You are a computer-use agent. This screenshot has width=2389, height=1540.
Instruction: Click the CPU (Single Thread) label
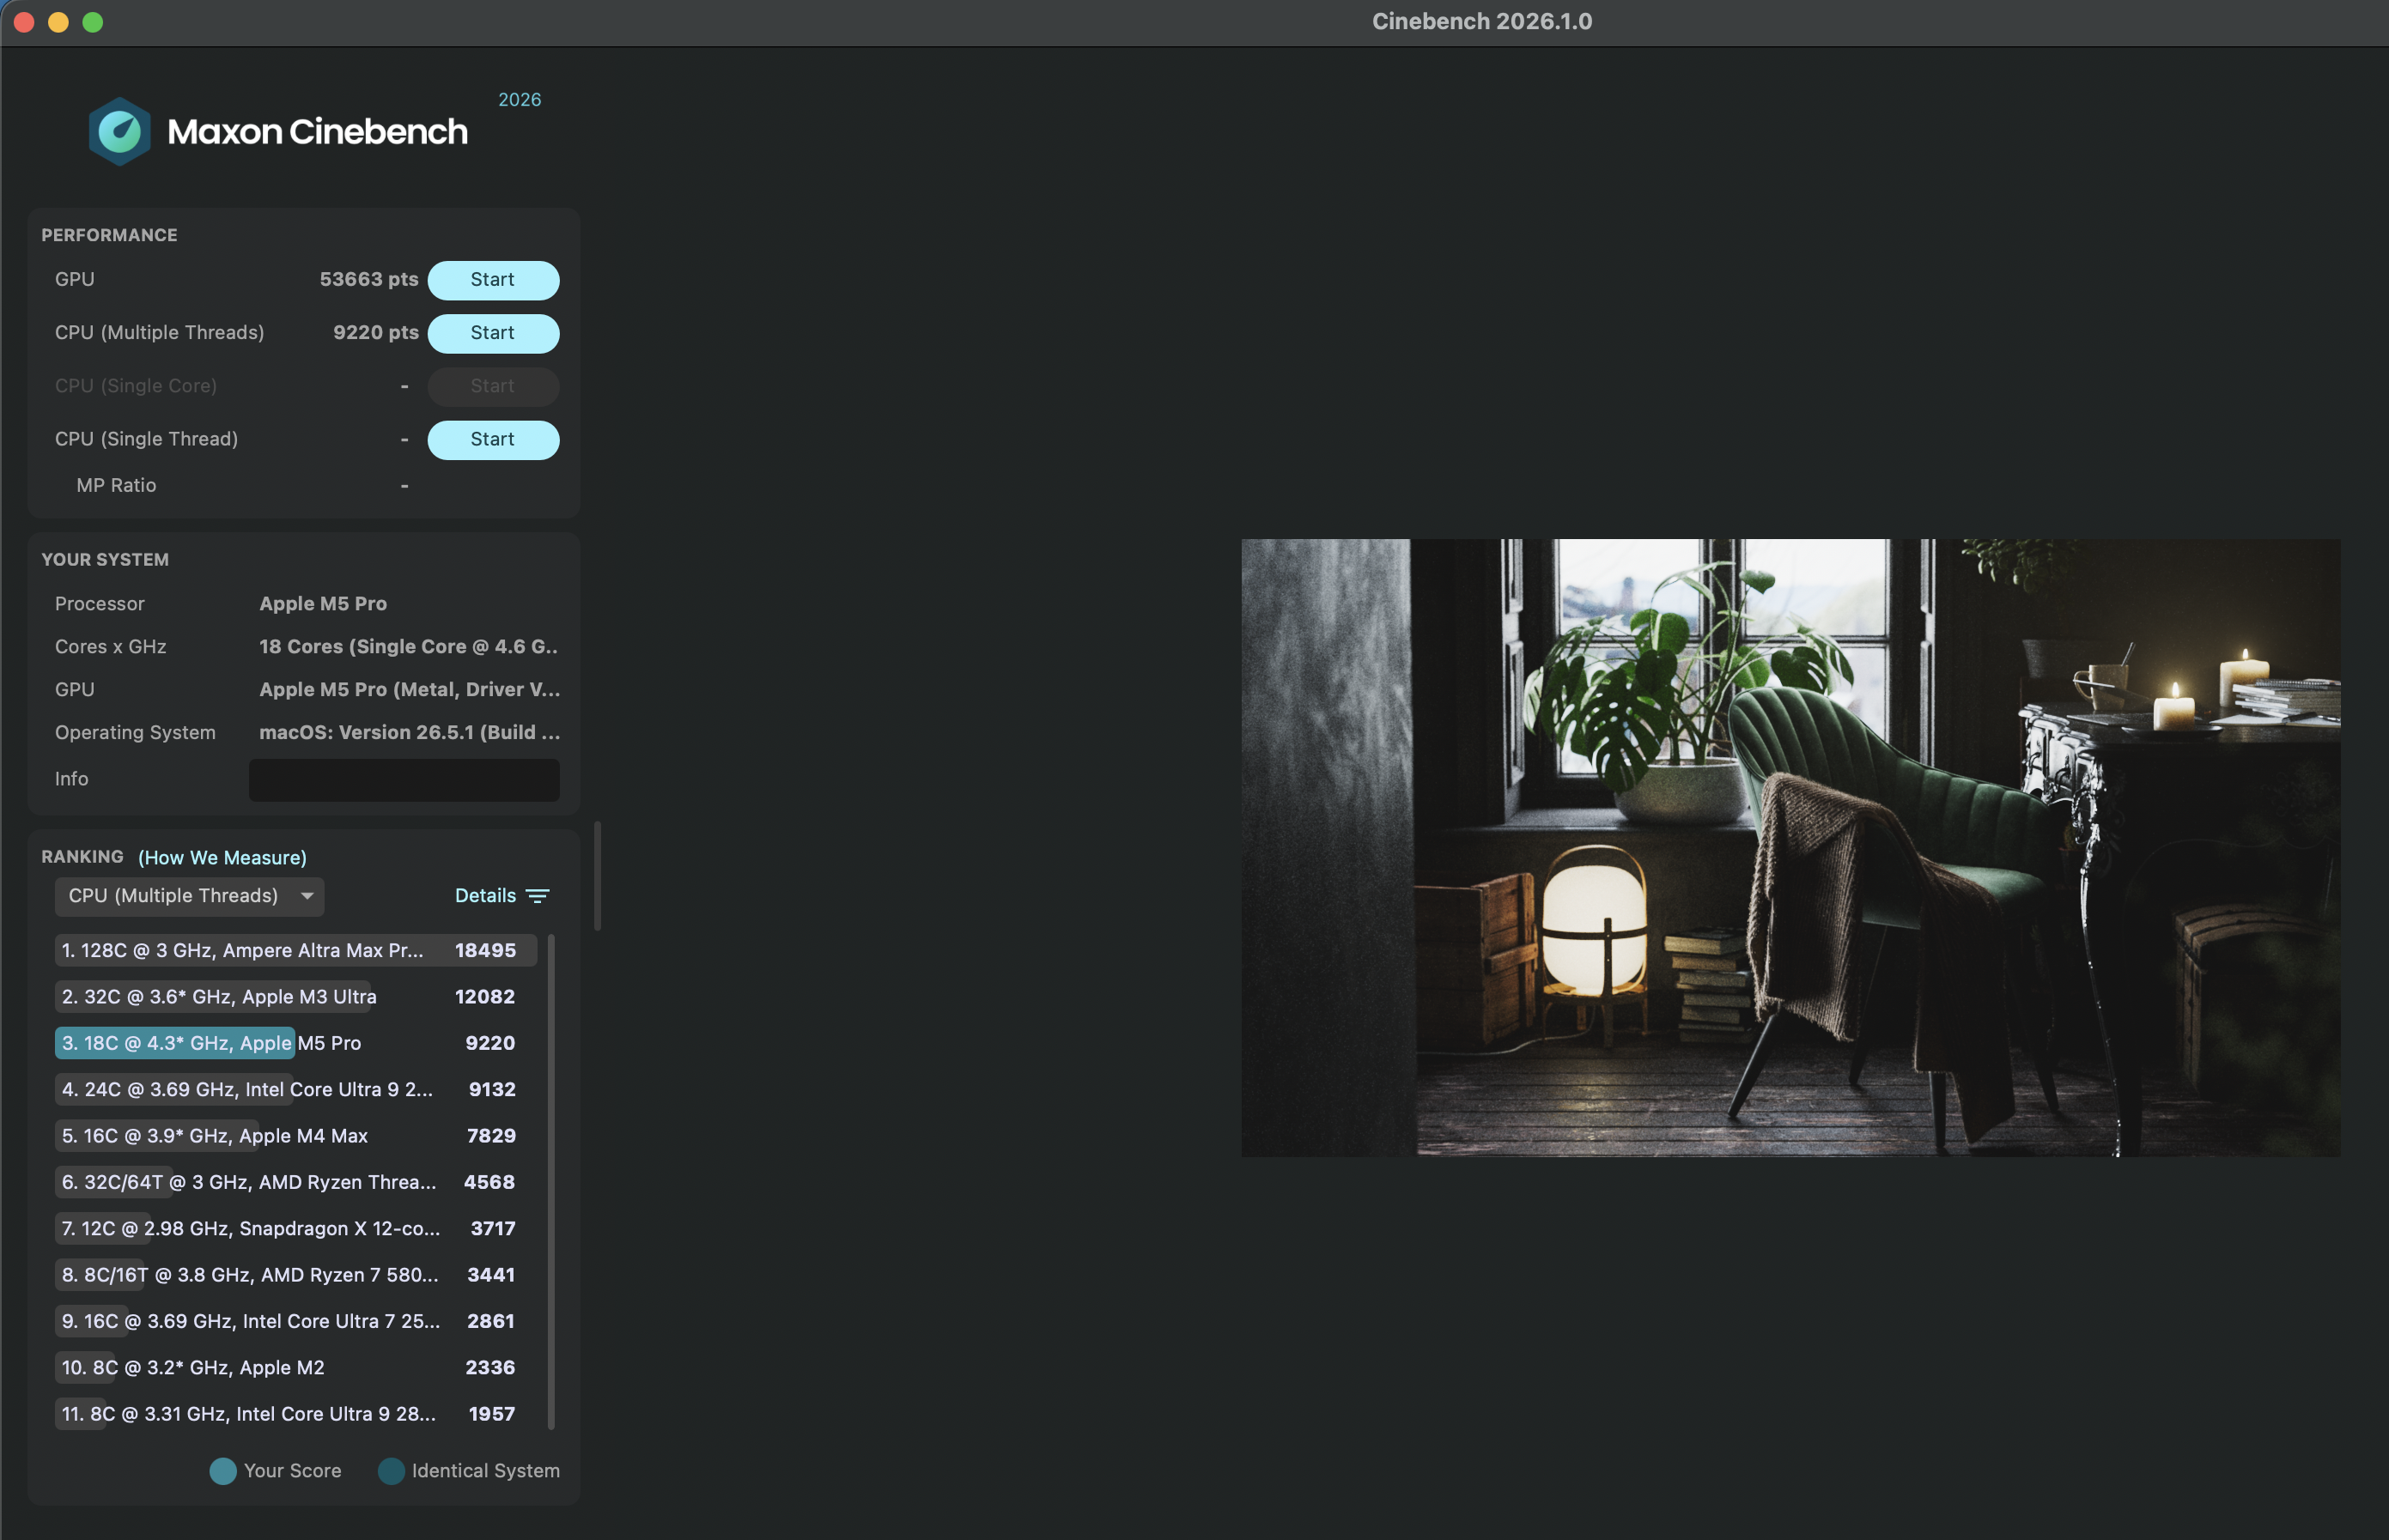(x=146, y=440)
